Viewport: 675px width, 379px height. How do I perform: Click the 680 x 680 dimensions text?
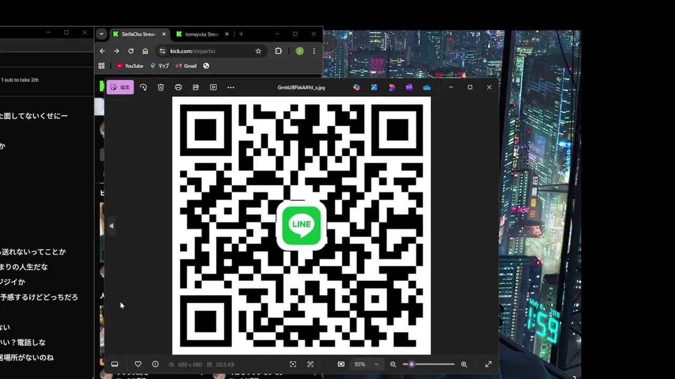click(x=190, y=365)
